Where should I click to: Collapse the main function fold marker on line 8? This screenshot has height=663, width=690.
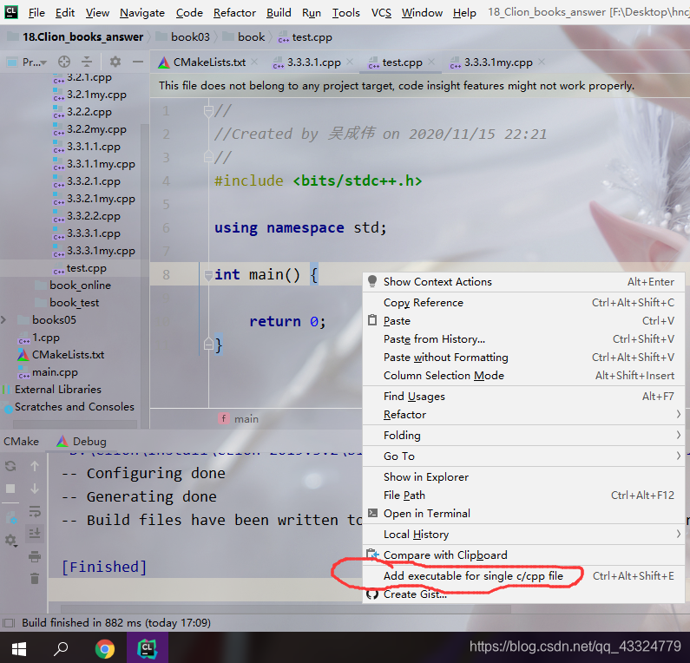pyautogui.click(x=208, y=275)
